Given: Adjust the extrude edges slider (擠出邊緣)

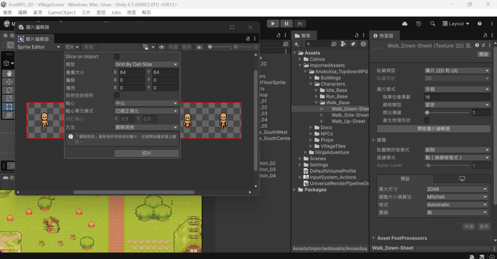Looking at the screenshot, I should click(447, 113).
